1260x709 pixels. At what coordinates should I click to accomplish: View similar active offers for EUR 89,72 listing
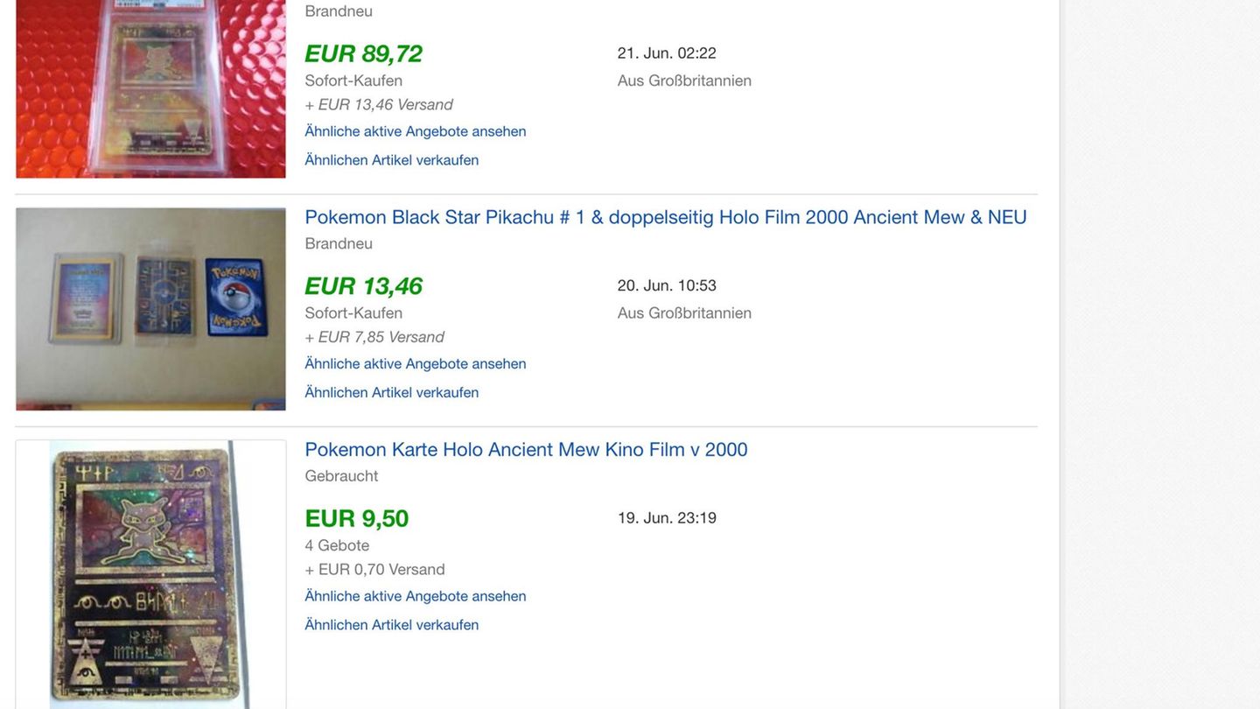pyautogui.click(x=416, y=131)
